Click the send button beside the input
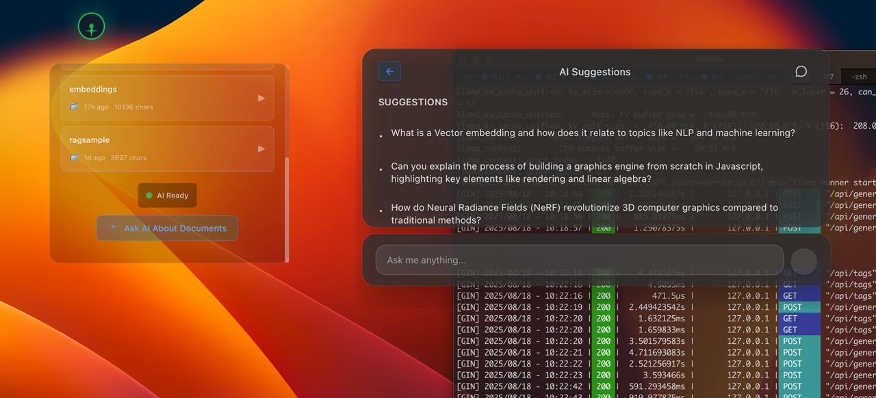Screen dimensions: 876x398 [803, 261]
